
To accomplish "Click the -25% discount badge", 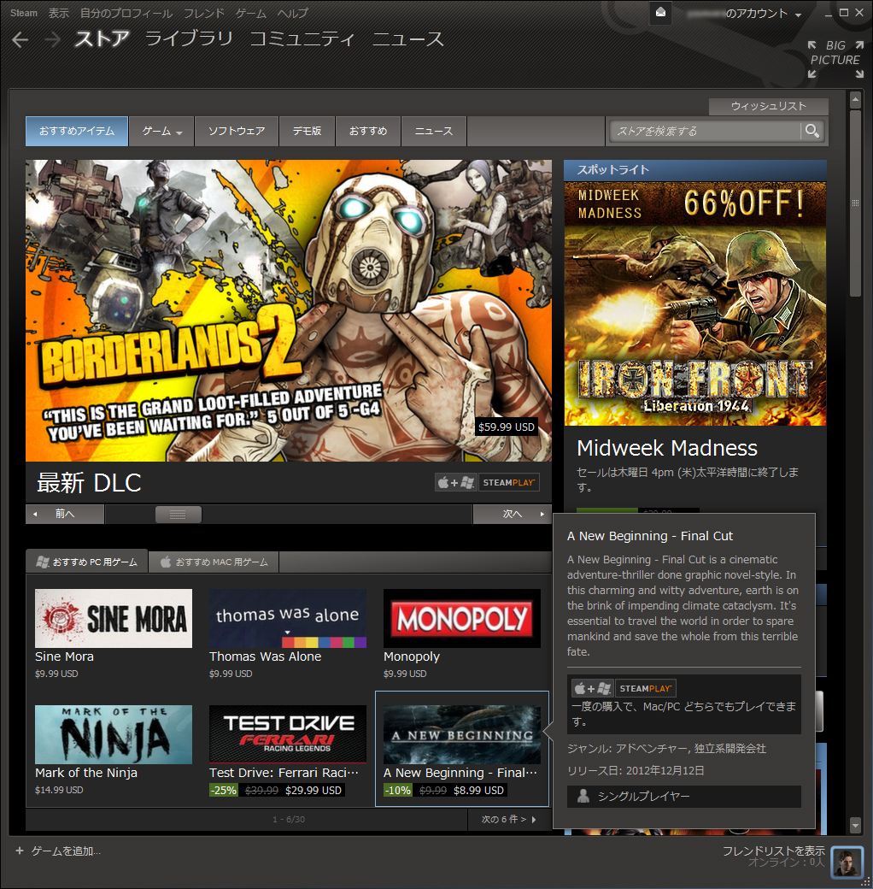I will pos(224,790).
